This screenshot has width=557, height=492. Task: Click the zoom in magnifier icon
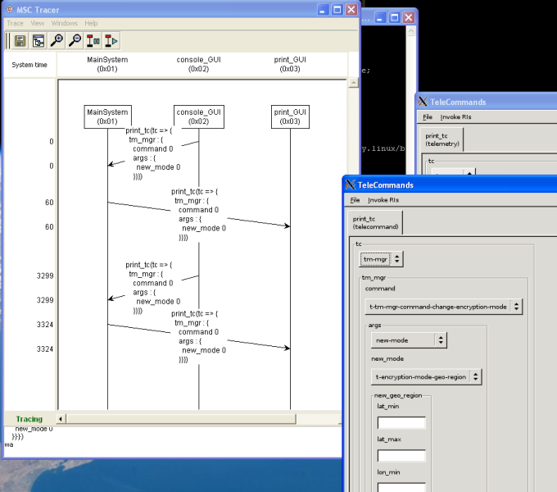57,41
